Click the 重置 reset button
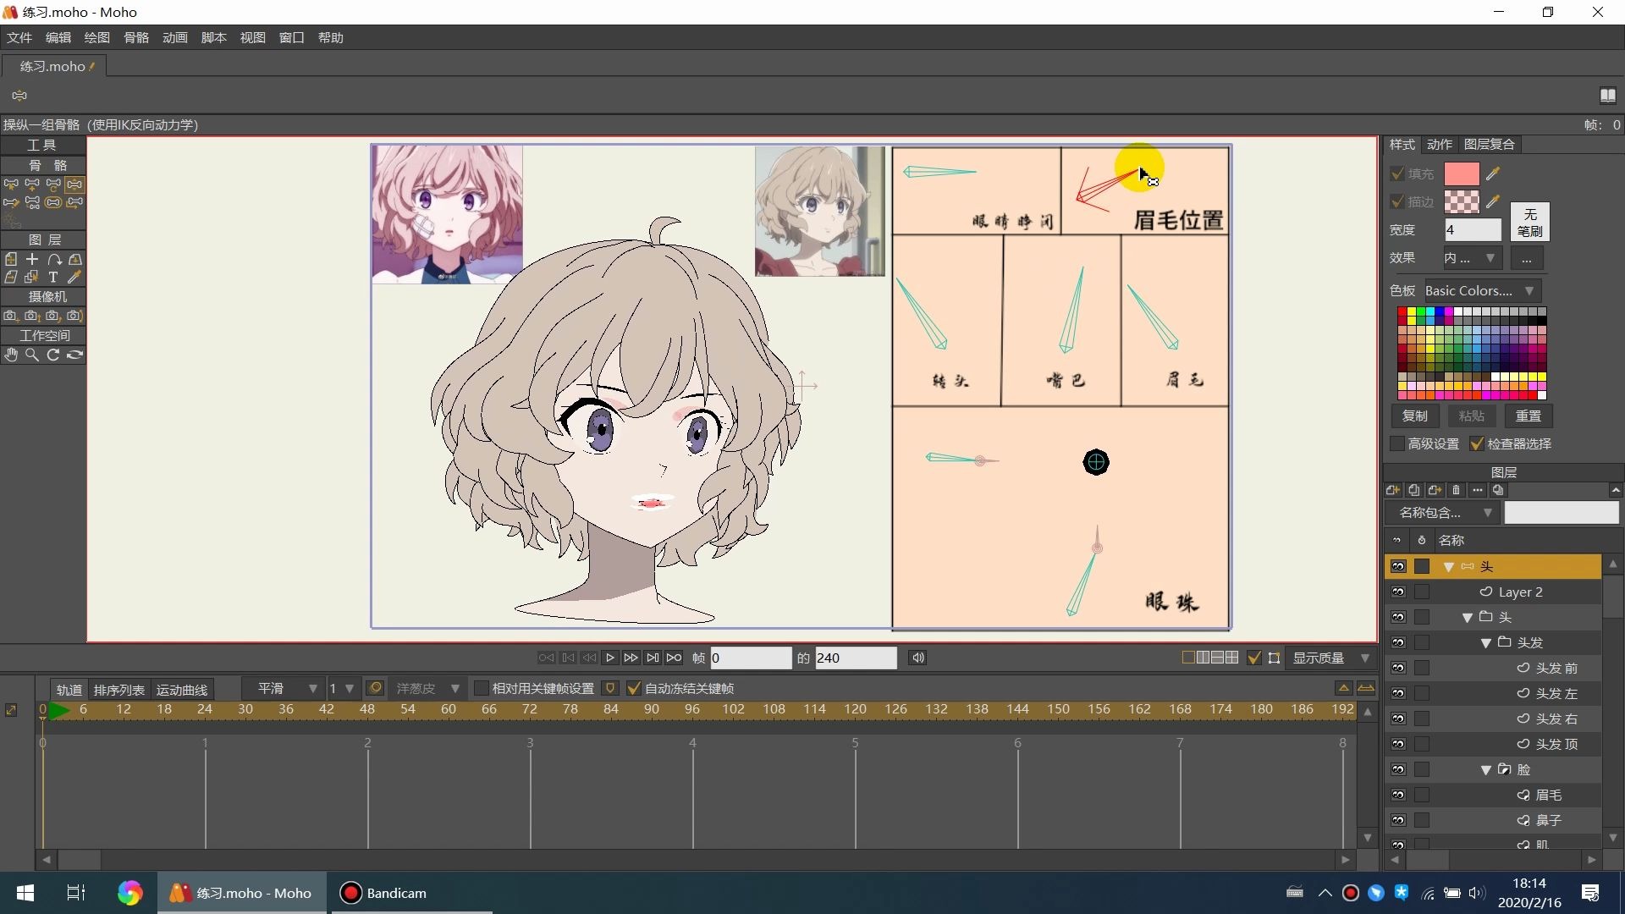The image size is (1625, 914). 1528,416
